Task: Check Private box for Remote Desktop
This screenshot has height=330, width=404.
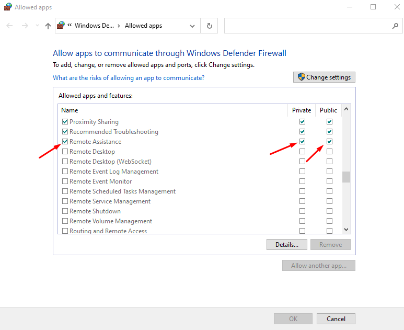Action: pos(302,151)
